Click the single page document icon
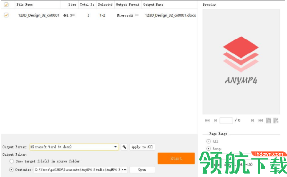The image size is (287, 177). coord(268,120)
